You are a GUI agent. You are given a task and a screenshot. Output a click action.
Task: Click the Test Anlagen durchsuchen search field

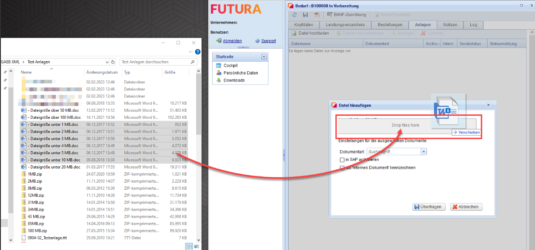(x=155, y=62)
